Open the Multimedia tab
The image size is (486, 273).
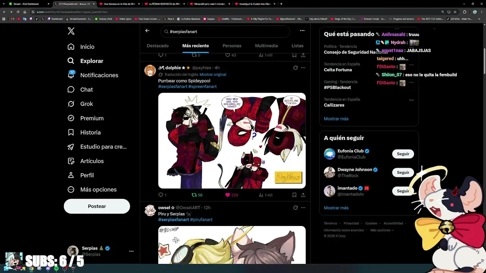[x=267, y=46]
